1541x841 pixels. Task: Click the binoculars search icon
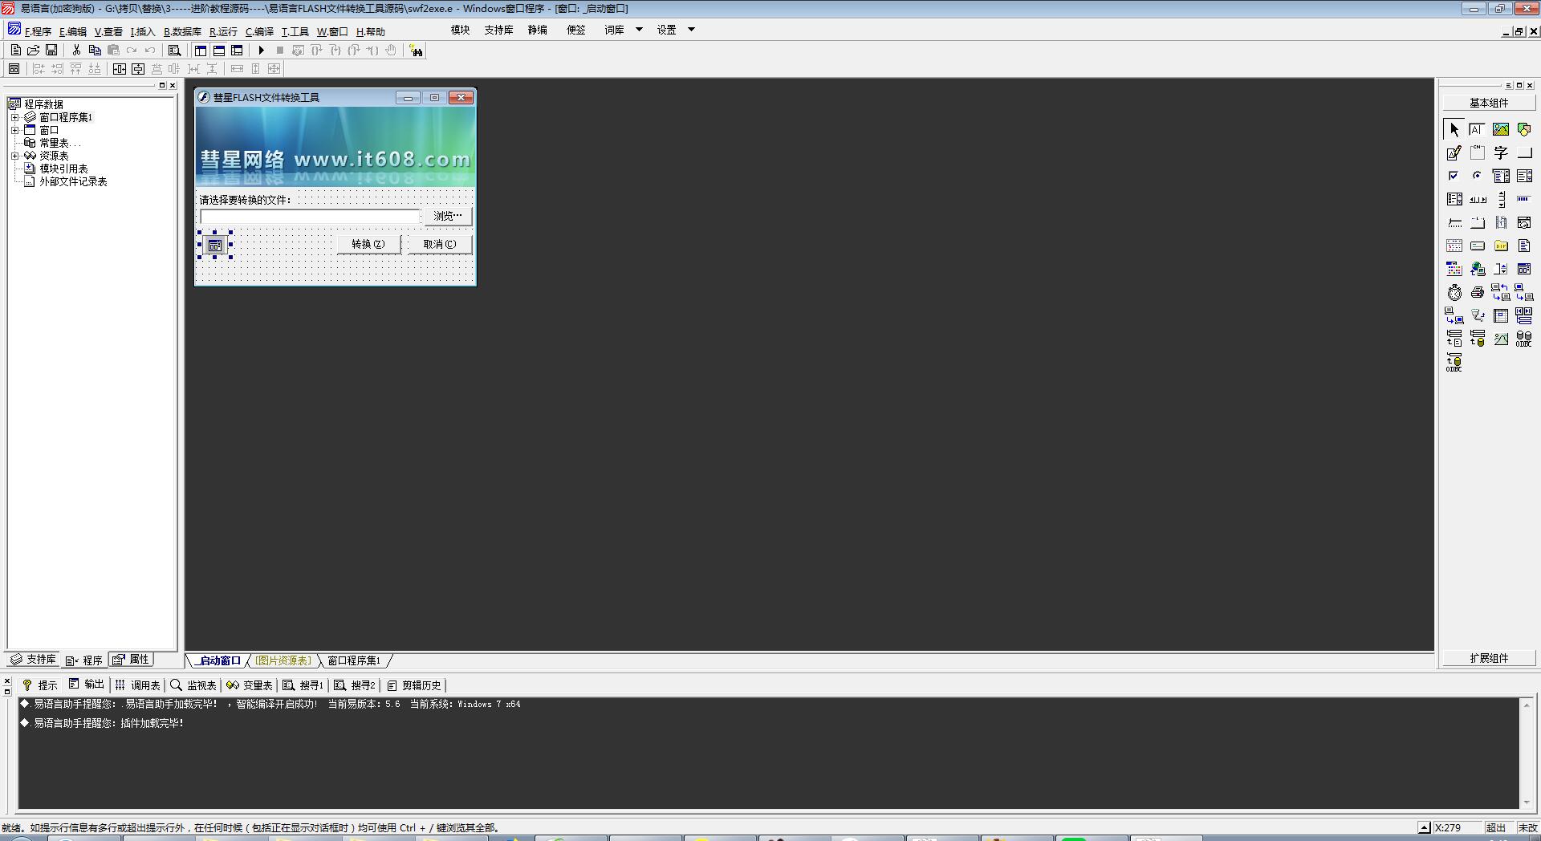coord(416,51)
